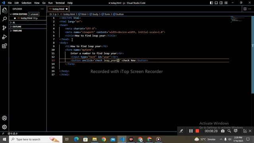
Task: Open Task View on taskbar
Action: pyautogui.click(x=67, y=139)
